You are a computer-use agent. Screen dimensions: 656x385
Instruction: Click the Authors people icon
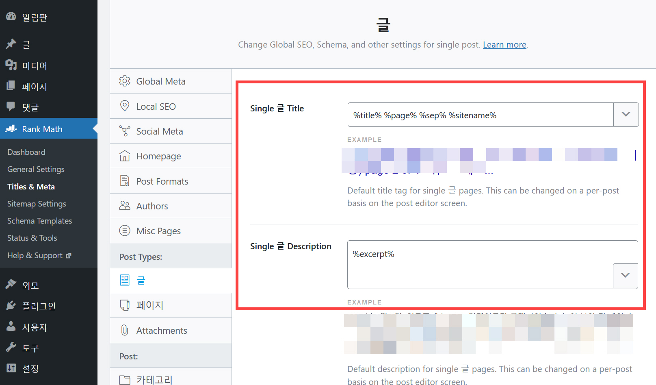tap(125, 206)
